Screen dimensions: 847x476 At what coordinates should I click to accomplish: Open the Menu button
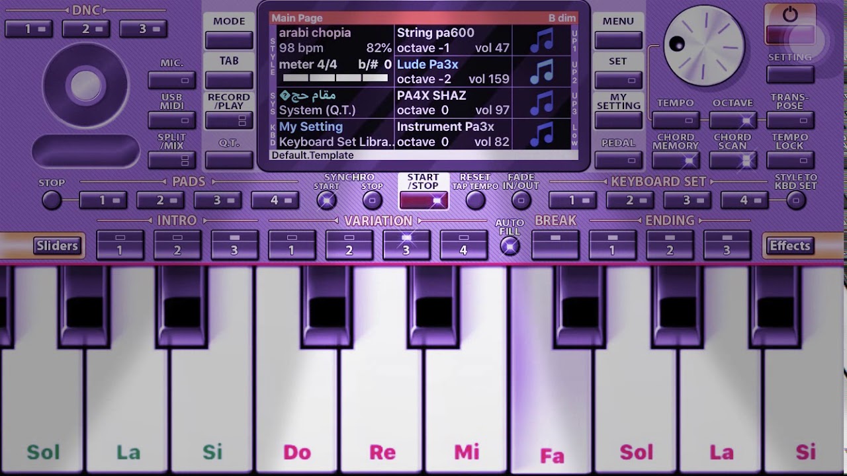click(x=618, y=40)
